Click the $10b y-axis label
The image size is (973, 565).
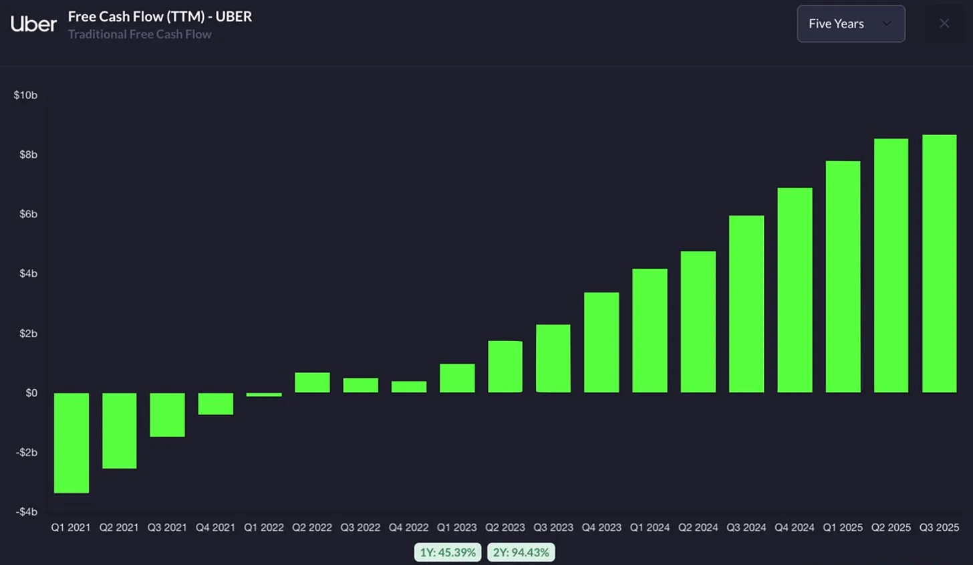click(x=25, y=95)
